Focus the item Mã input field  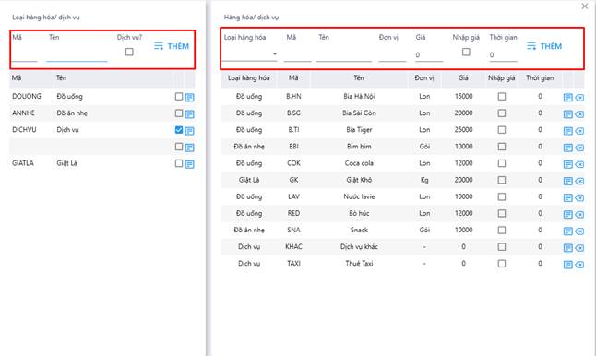pos(298,54)
